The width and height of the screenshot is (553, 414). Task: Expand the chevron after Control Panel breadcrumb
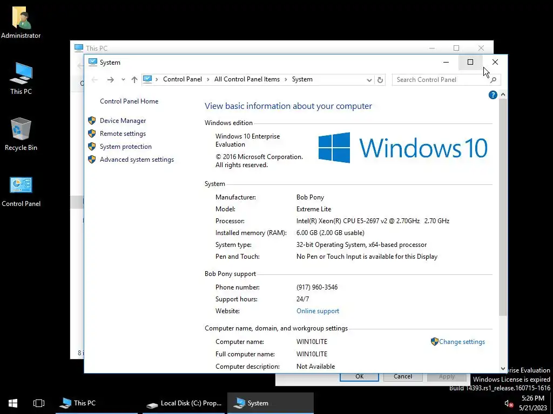pyautogui.click(x=208, y=80)
